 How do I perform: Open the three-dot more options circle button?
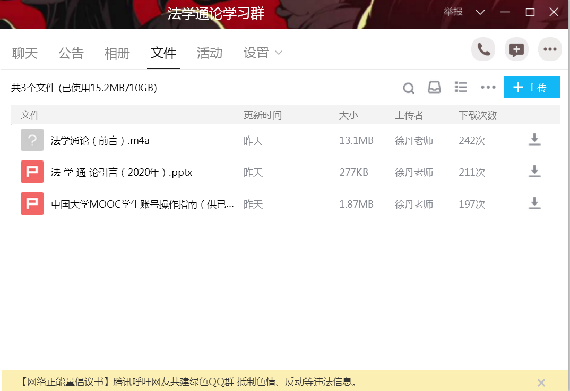tap(550, 50)
